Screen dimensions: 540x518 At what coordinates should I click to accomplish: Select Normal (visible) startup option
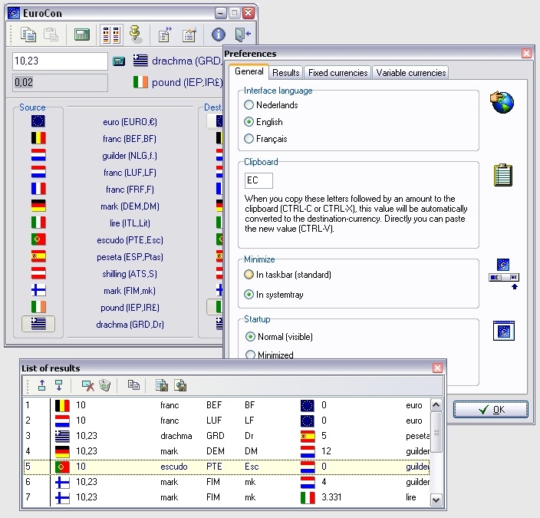(278, 337)
